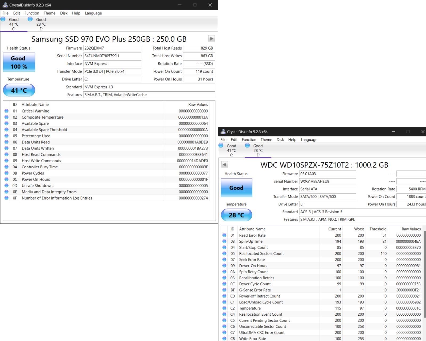This screenshot has height=341, width=426.
Task: Click the 41 °C temperature button
Action: pos(19,90)
